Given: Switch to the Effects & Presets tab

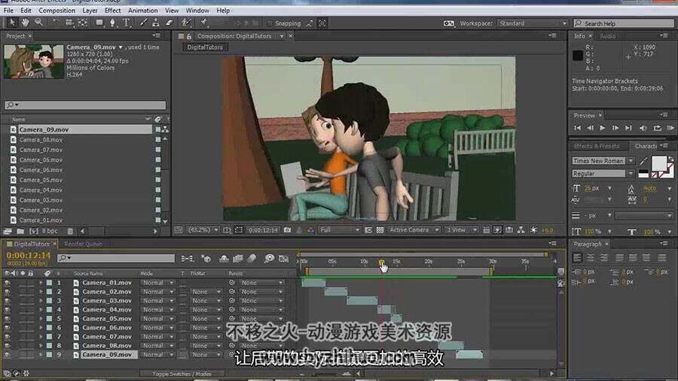Looking at the screenshot, I should (x=597, y=146).
